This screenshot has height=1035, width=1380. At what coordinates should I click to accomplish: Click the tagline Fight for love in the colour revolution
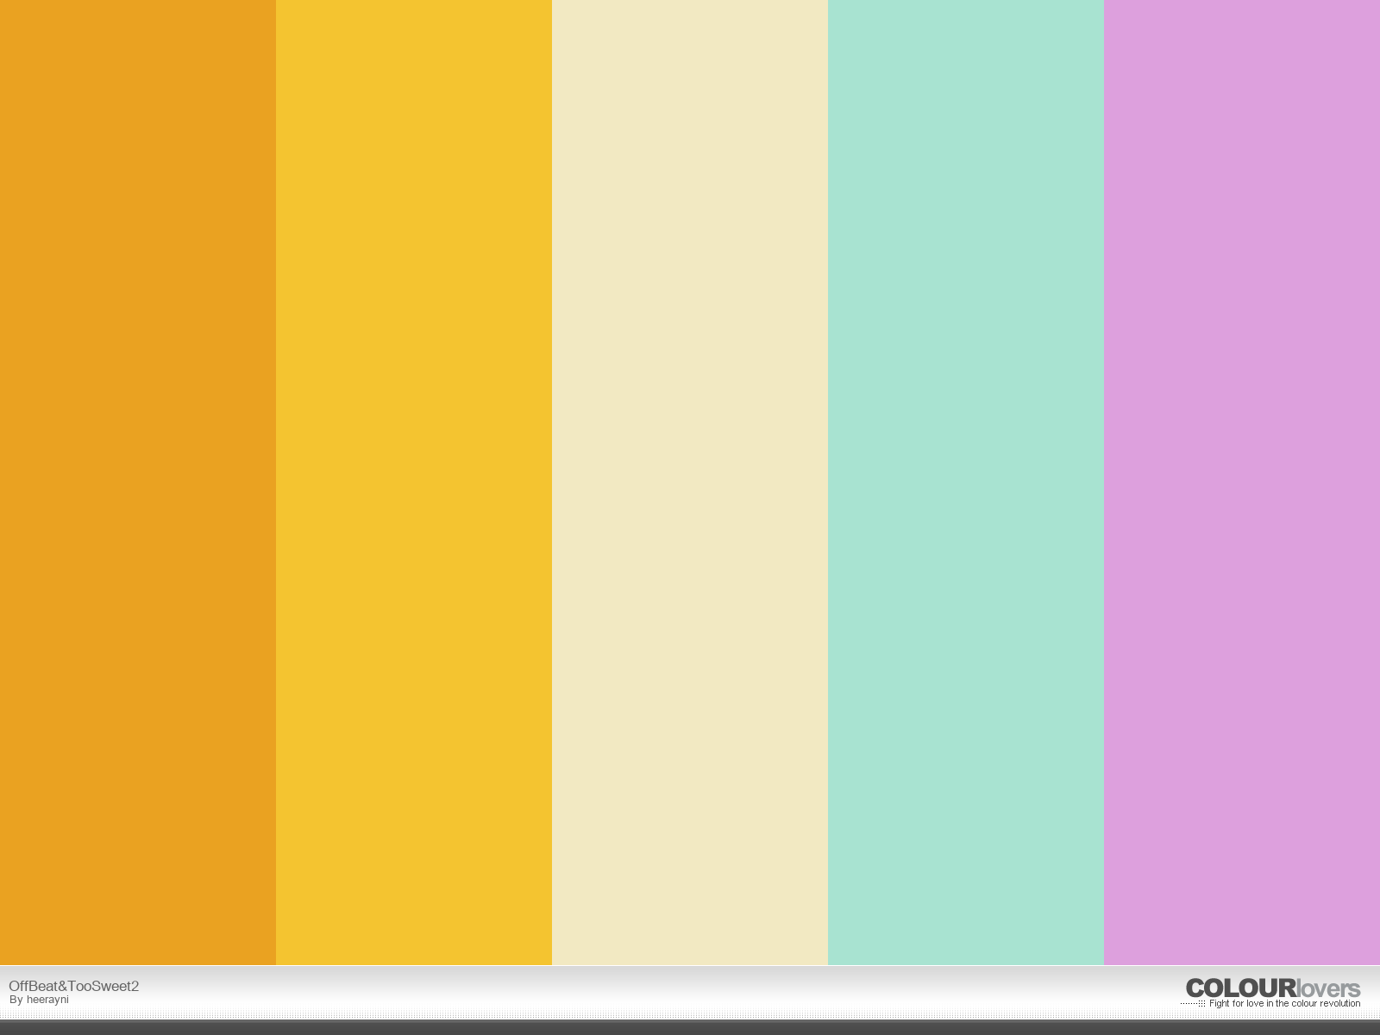(1284, 1004)
